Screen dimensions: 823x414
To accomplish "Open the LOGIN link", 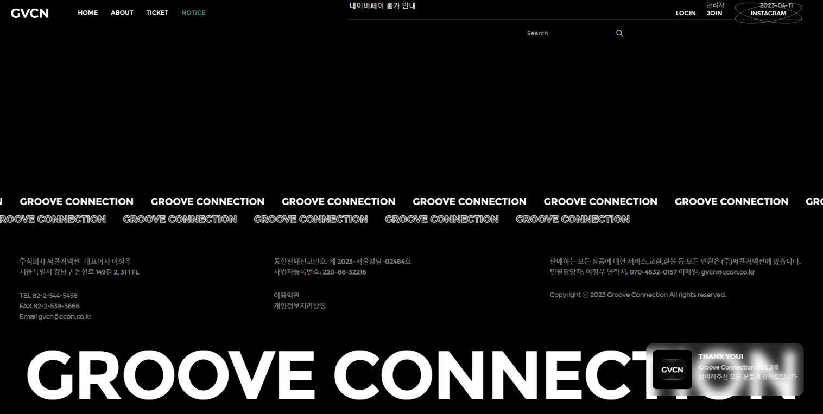I will tap(686, 13).
